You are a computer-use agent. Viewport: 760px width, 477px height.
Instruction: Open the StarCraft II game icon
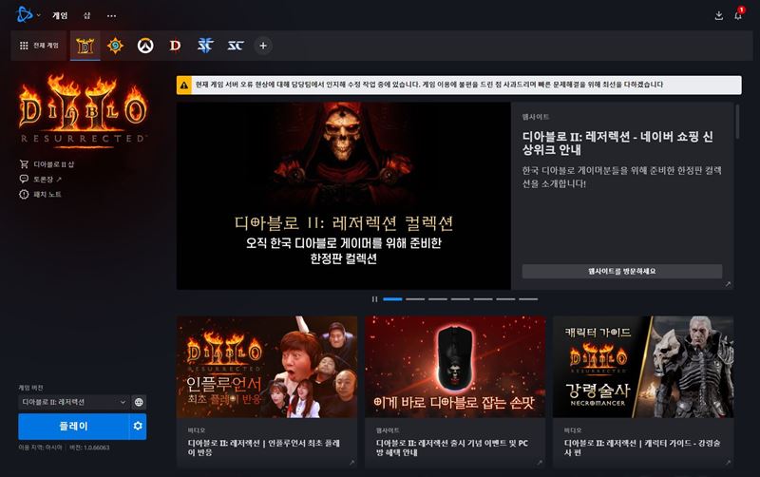click(205, 46)
